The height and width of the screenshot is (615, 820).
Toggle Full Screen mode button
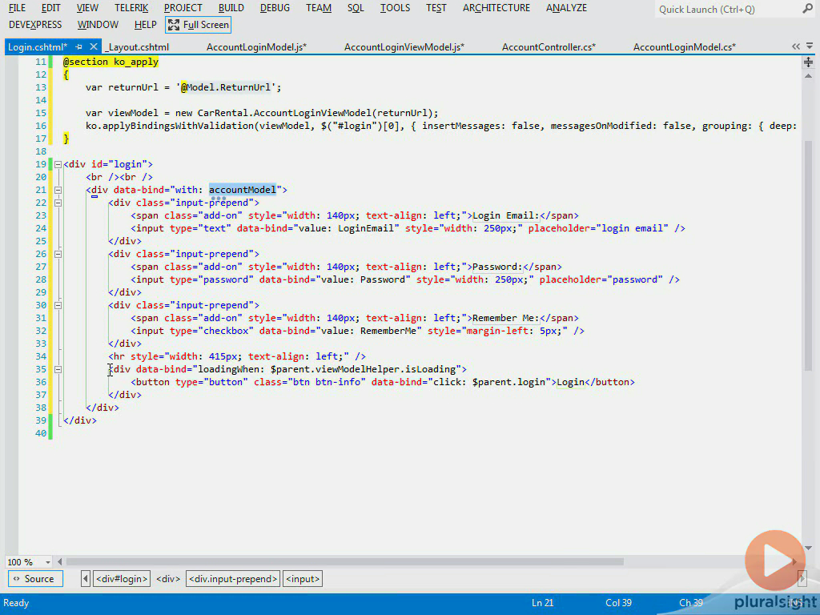199,25
